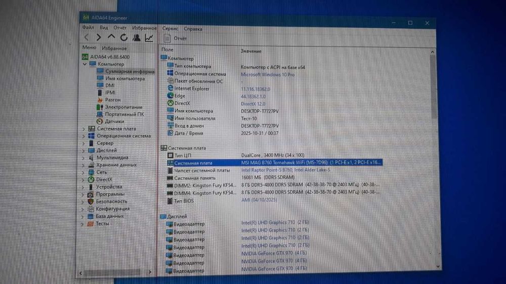The width and height of the screenshot is (506, 284).
Task: Click the Тесты icon in the tree
Action: tap(91, 223)
